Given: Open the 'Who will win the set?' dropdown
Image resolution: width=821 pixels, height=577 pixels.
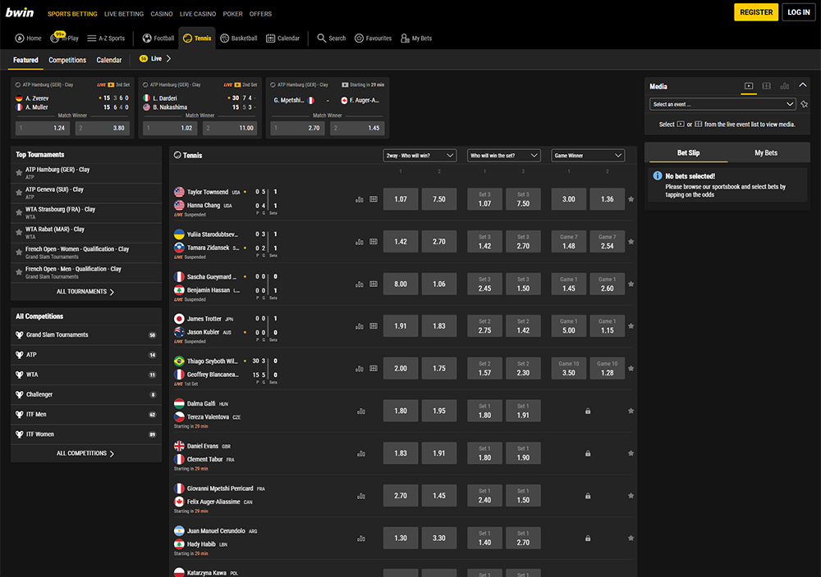Looking at the screenshot, I should point(504,155).
